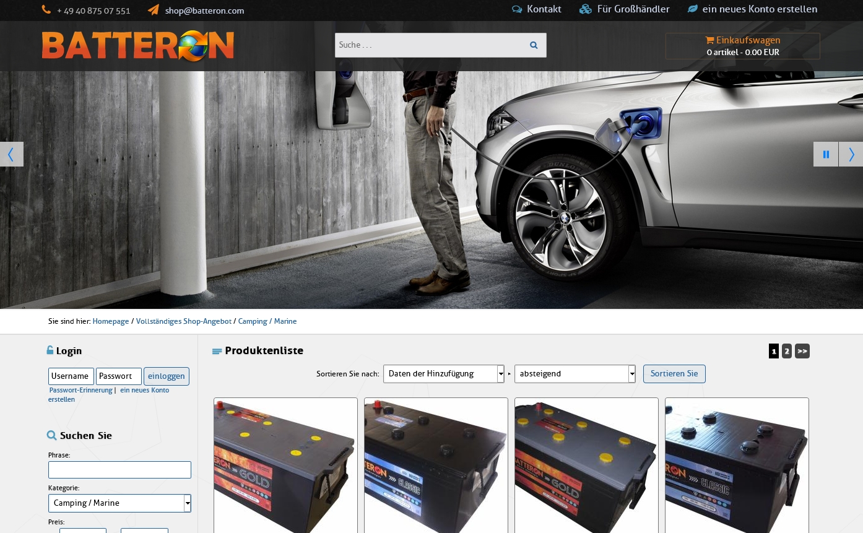Click the Batteron logo
The image size is (863, 533).
(138, 46)
